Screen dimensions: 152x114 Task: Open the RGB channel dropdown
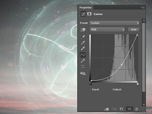tap(107, 30)
